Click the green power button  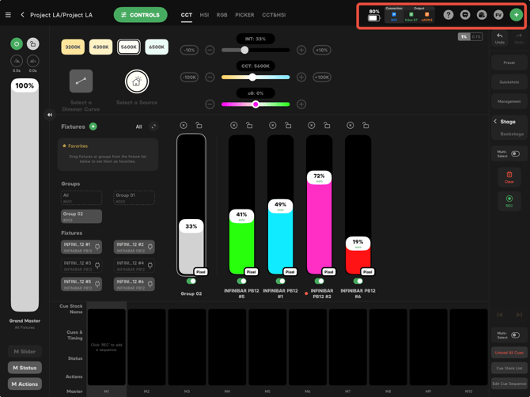tap(17, 44)
